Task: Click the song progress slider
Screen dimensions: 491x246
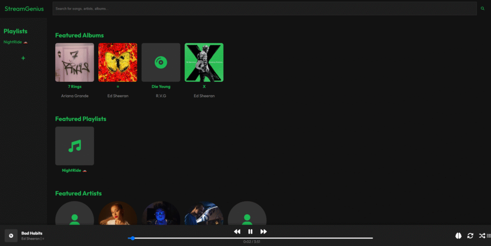Action: (x=250, y=238)
